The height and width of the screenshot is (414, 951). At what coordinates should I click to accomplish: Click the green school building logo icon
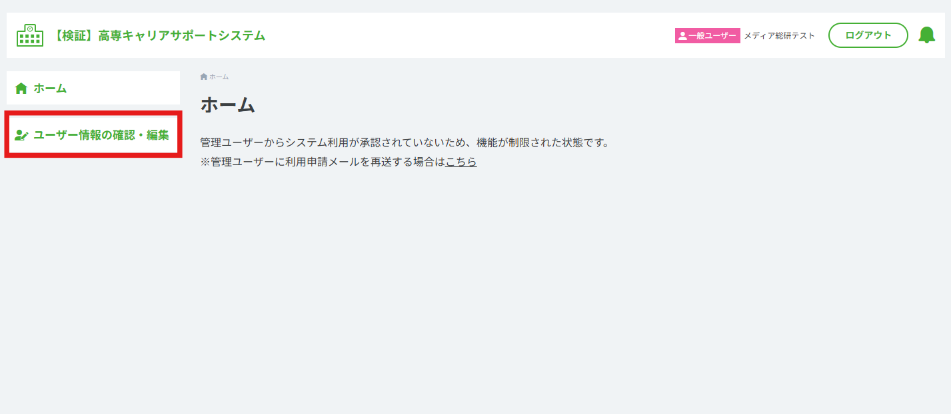point(30,35)
